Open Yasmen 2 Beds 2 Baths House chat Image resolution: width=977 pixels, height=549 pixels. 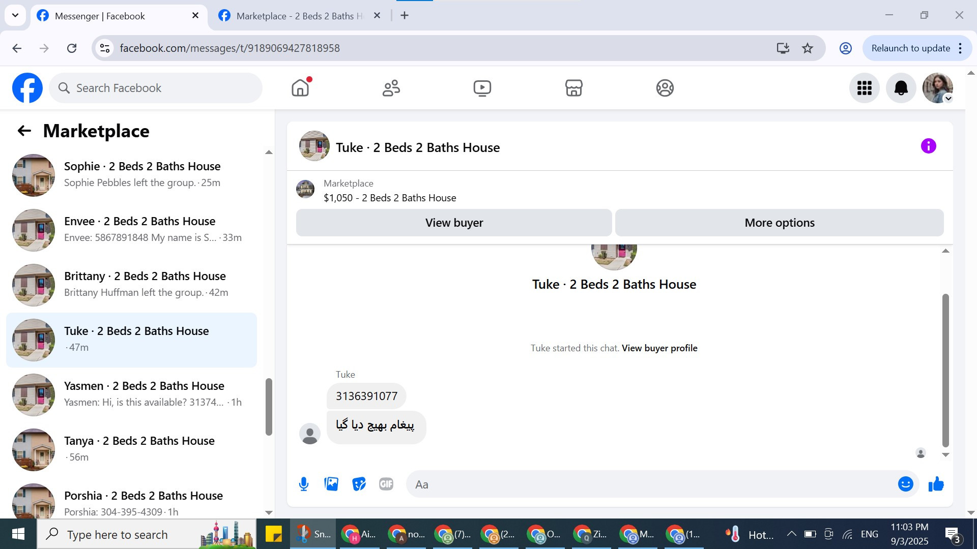(131, 394)
